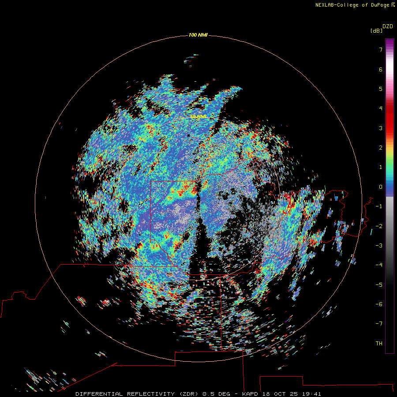Click the [dB] unit label

pos(376,30)
